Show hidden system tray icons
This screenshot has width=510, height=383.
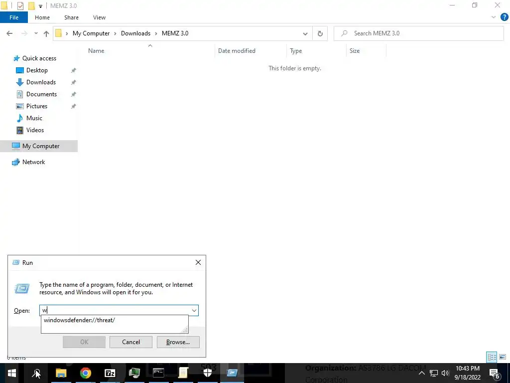(x=421, y=373)
